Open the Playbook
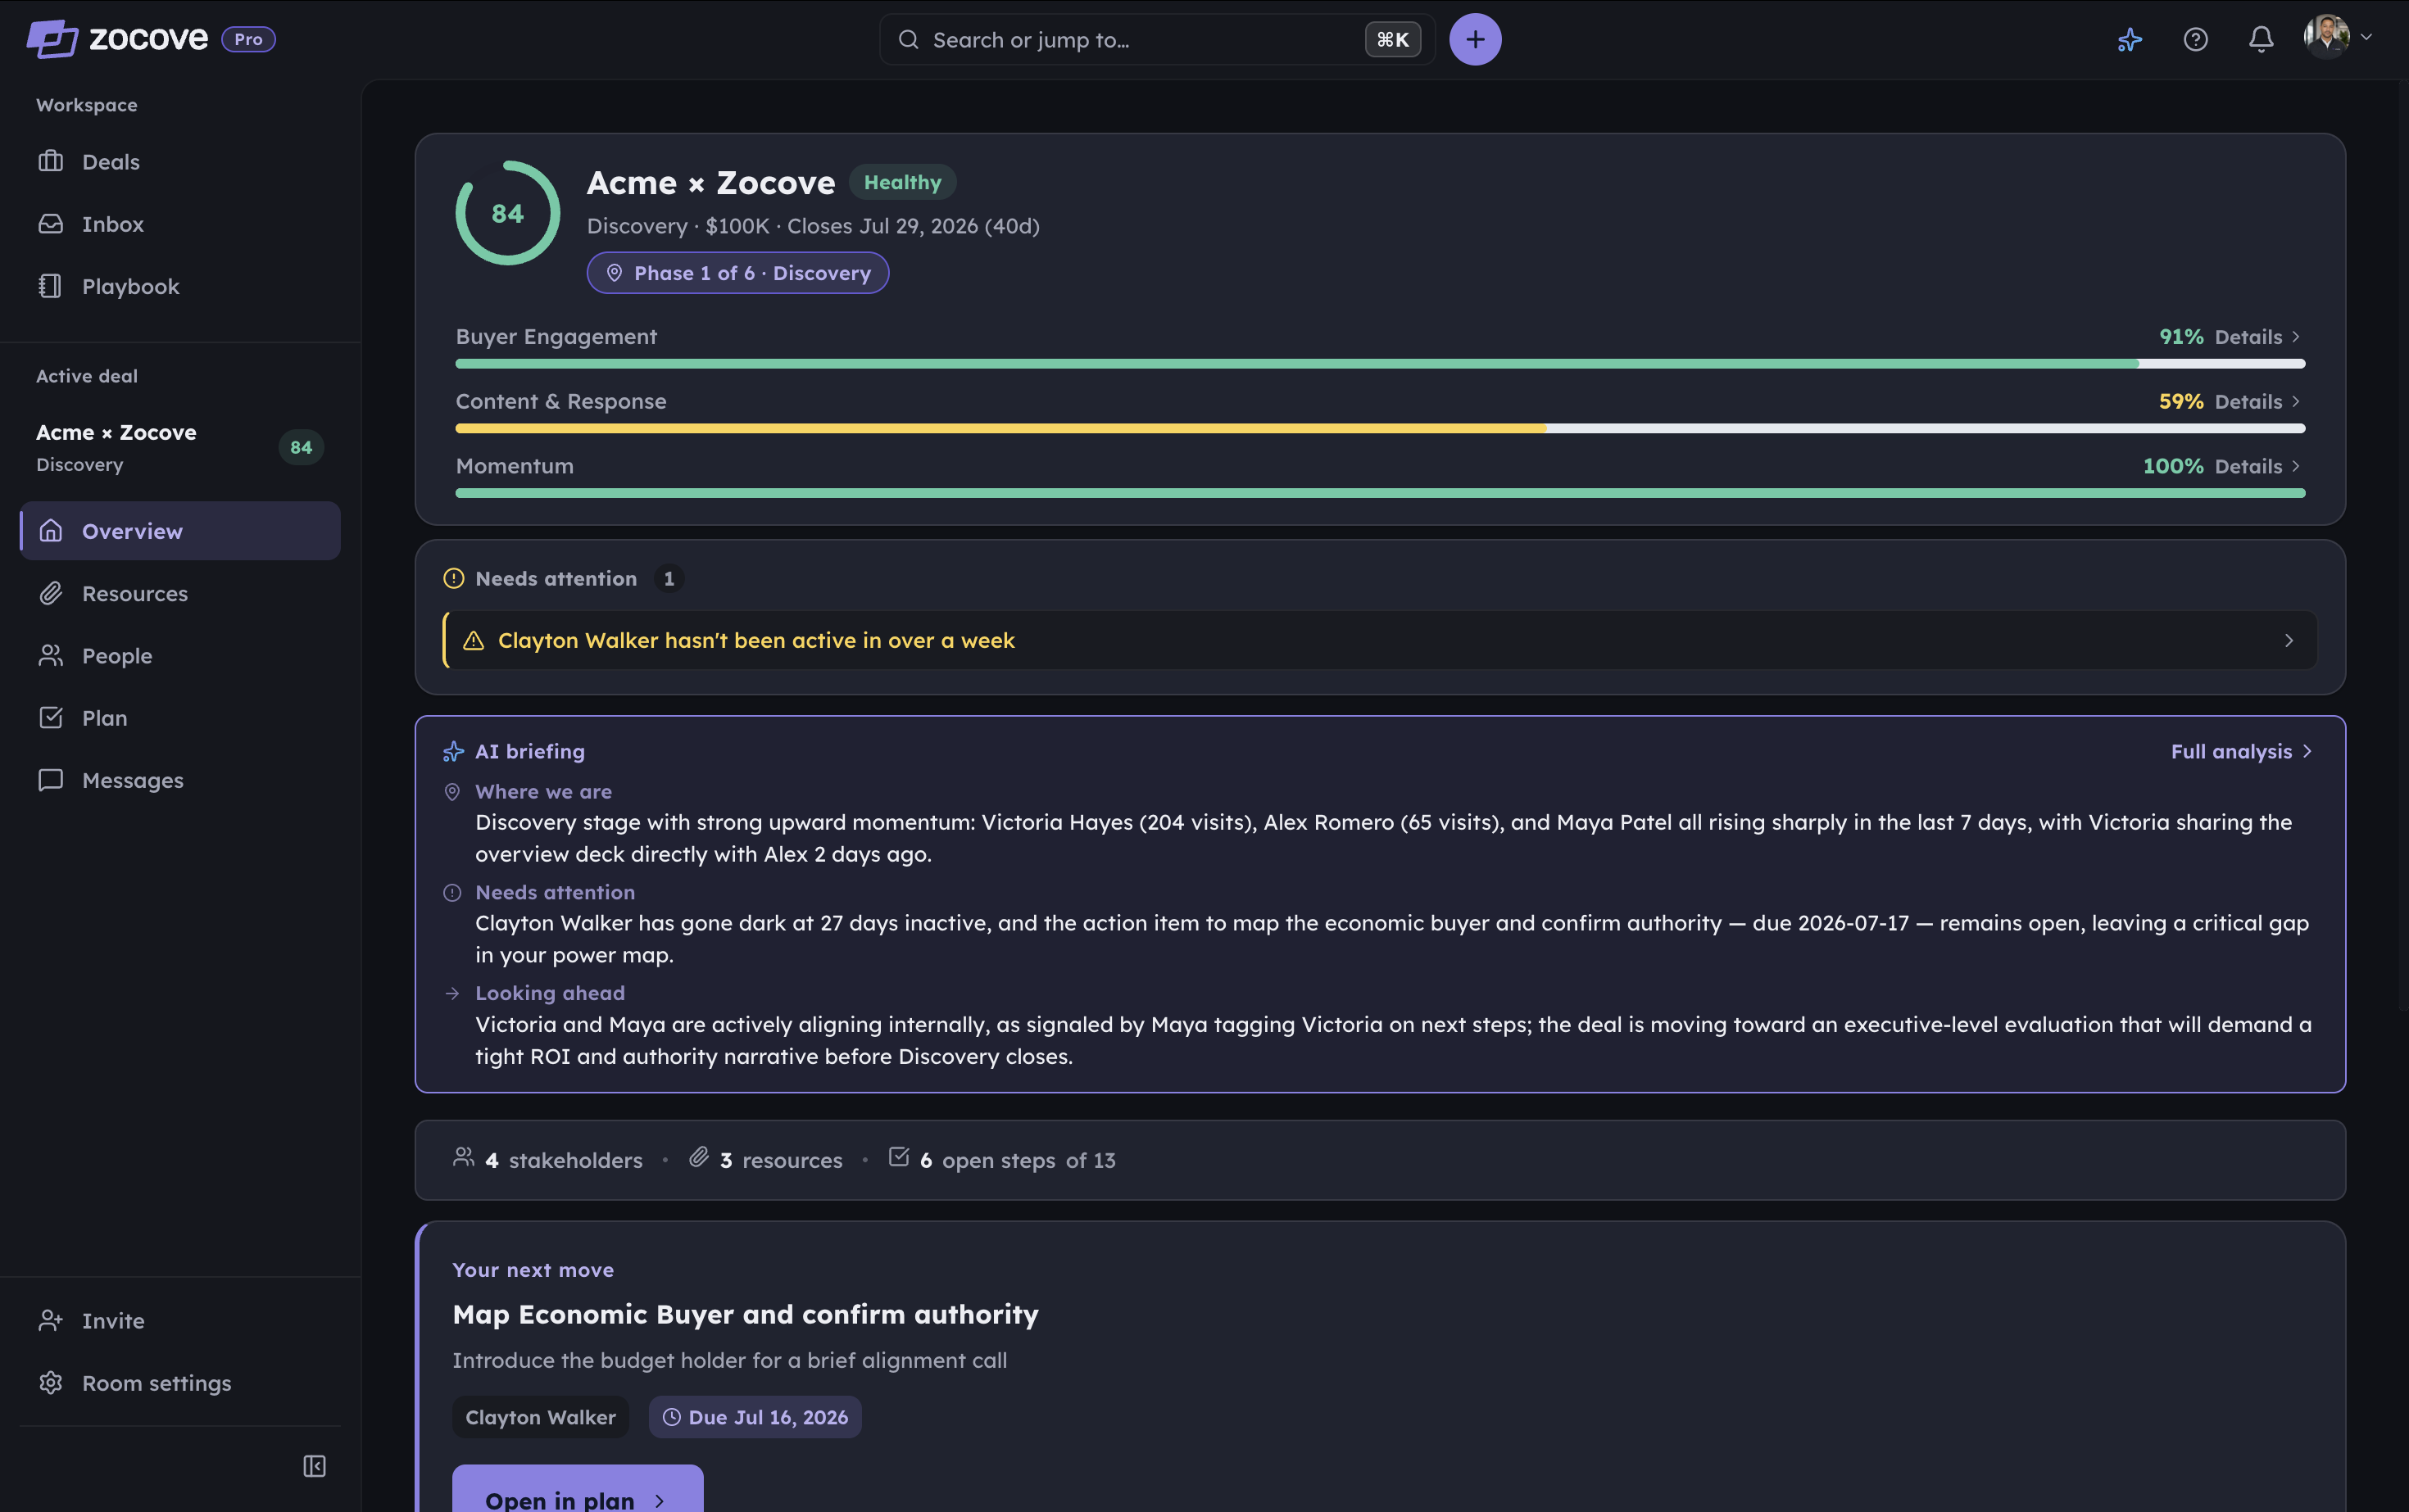2409x1512 pixels. pos(180,286)
